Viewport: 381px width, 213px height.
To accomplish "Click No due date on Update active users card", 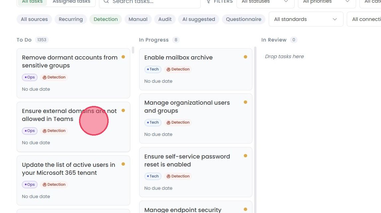I will click(x=36, y=196).
